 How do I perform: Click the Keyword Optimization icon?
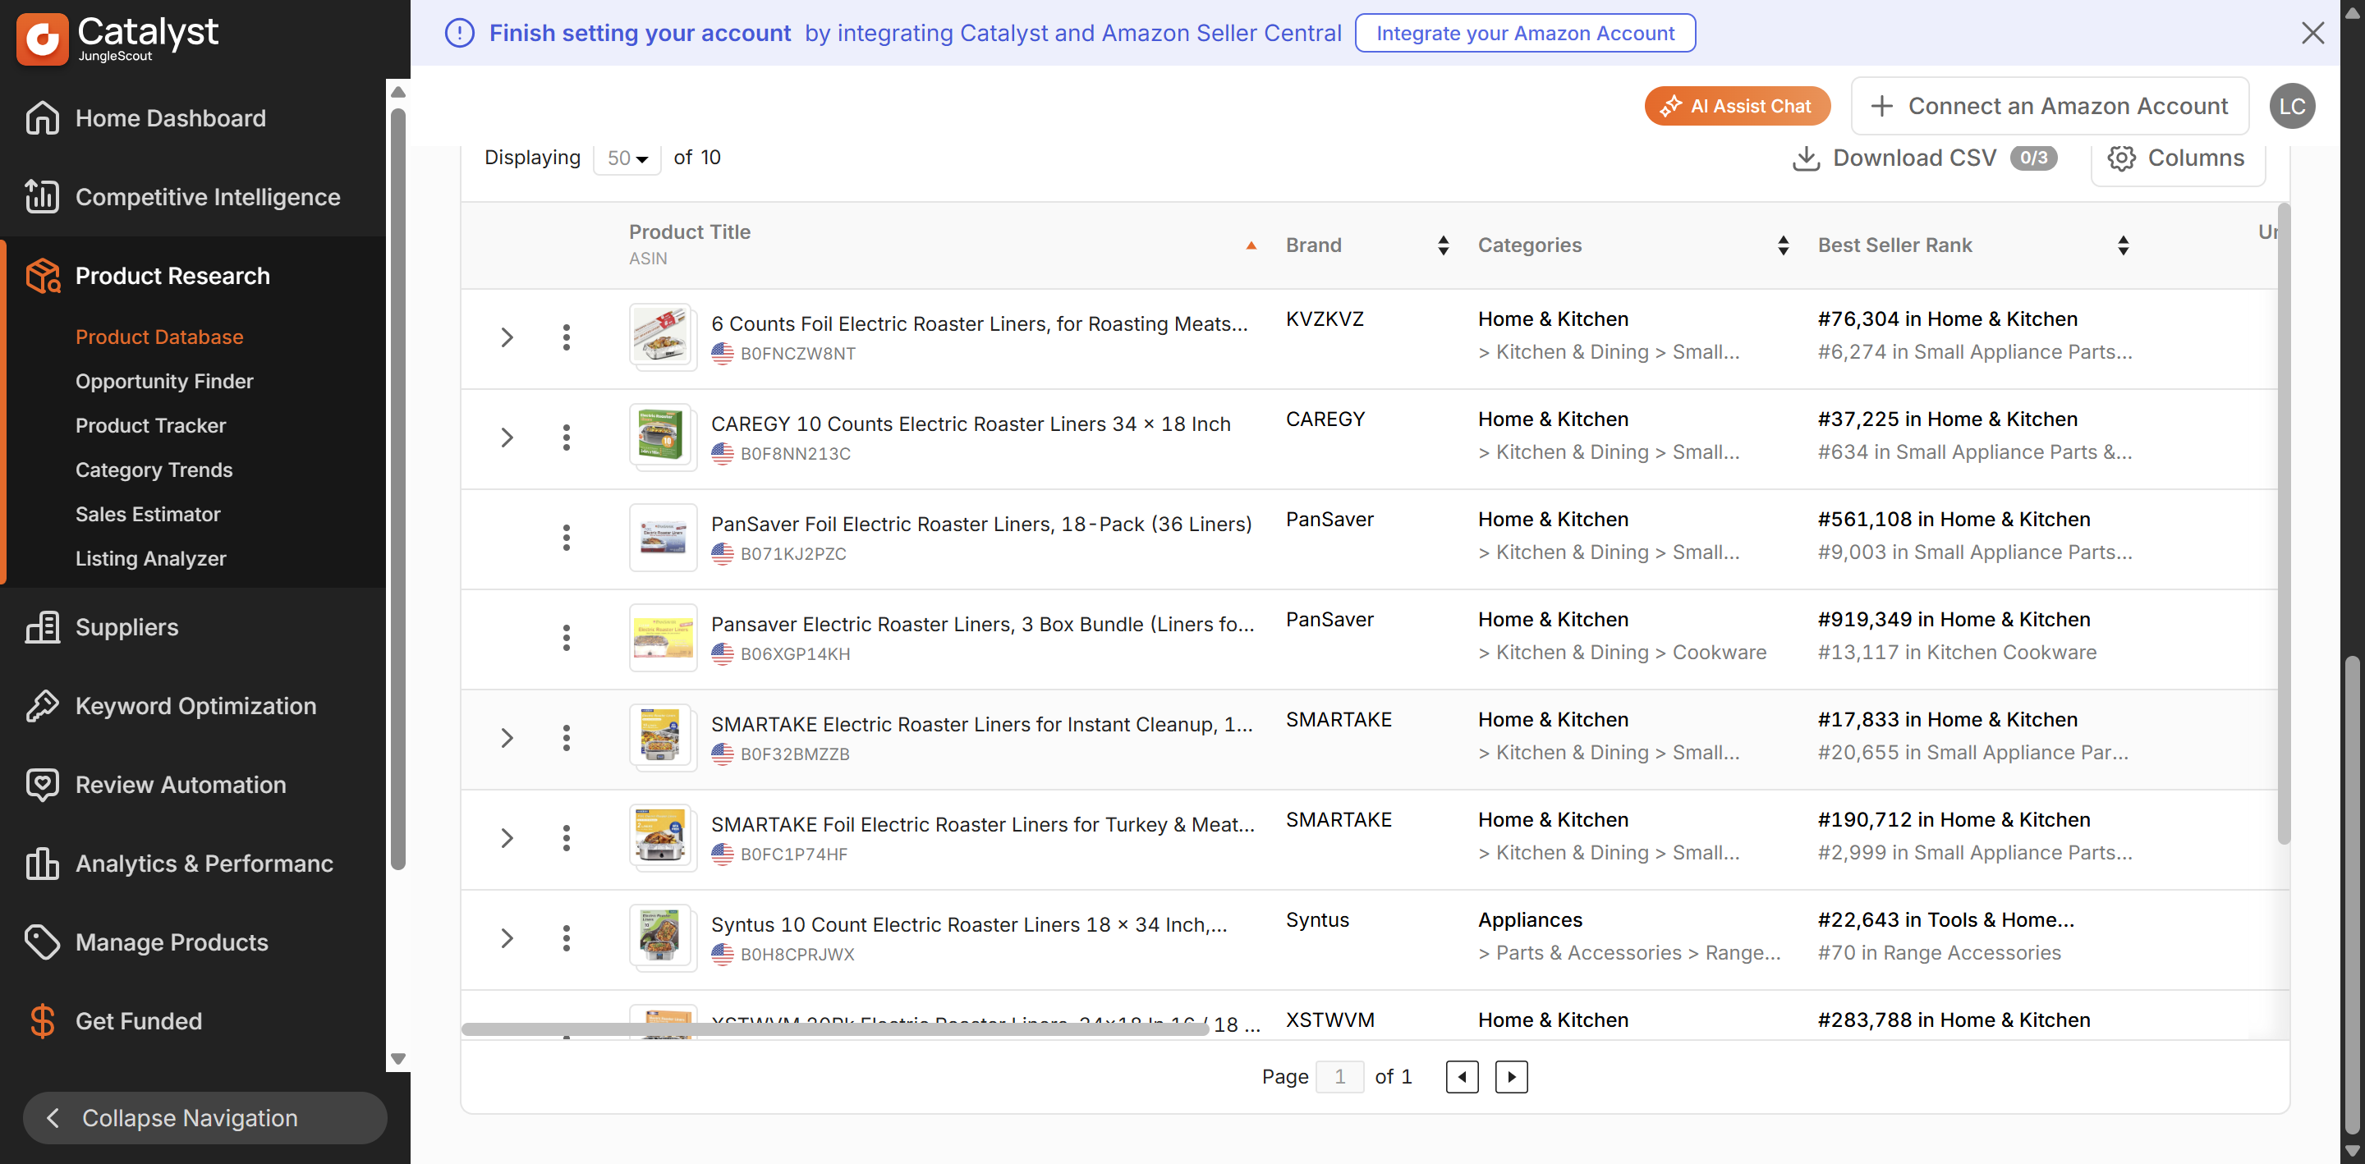tap(42, 706)
